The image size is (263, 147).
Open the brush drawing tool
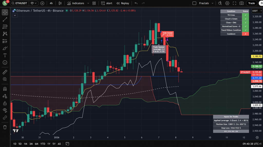5,48
